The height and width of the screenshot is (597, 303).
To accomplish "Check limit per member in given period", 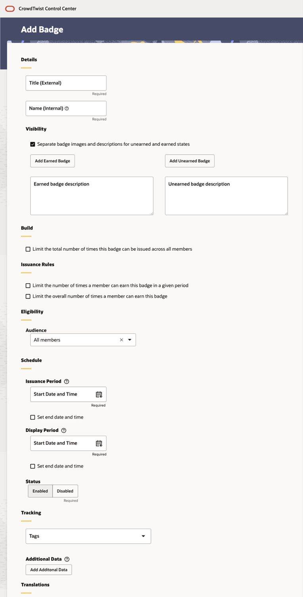I will [x=28, y=286].
